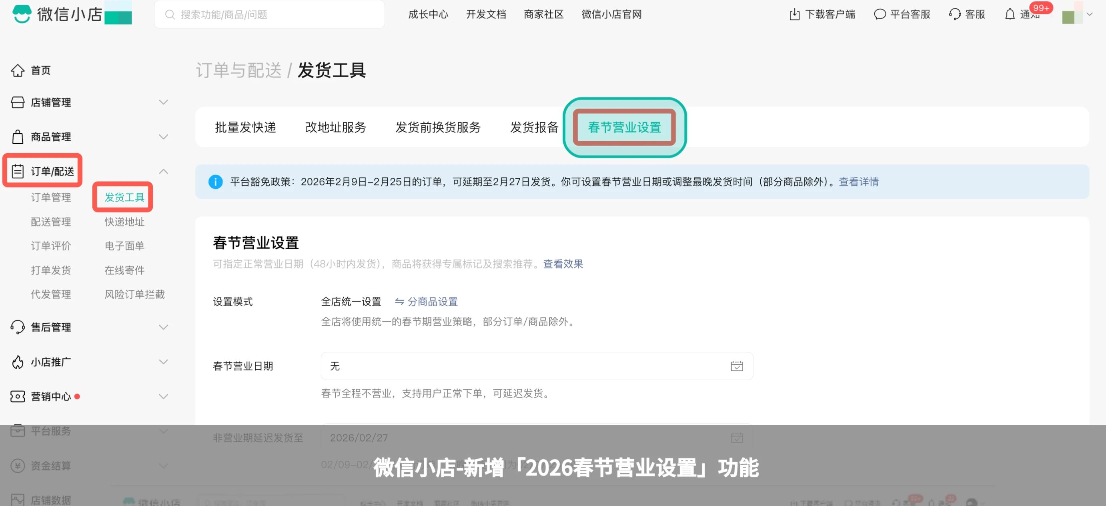Collapse the 订单/配送 section chevron
The width and height of the screenshot is (1106, 506).
click(163, 172)
